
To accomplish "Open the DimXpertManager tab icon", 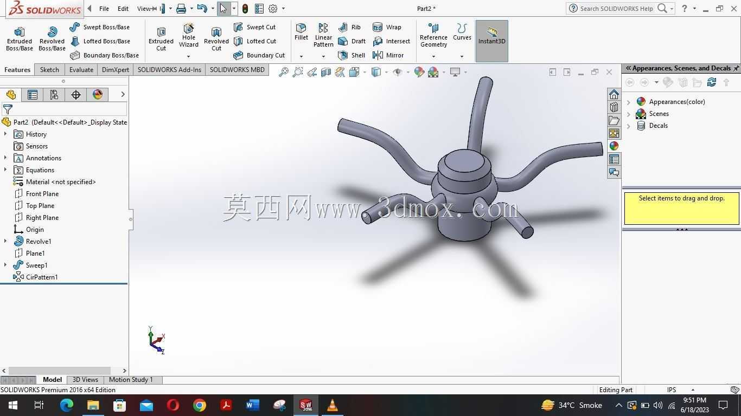I will [x=76, y=95].
